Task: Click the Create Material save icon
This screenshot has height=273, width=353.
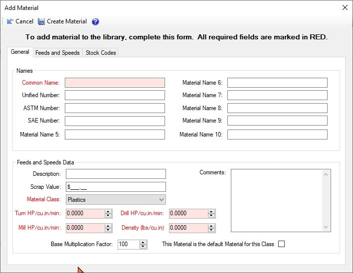Action: [x=41, y=21]
